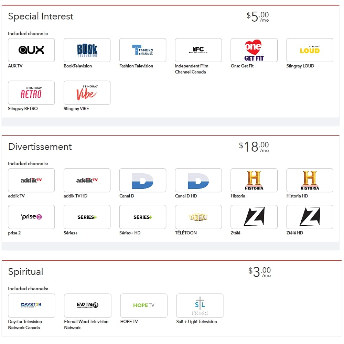Open the Stingray VIBE logo
This screenshot has height=344, width=344.
pos(87,93)
